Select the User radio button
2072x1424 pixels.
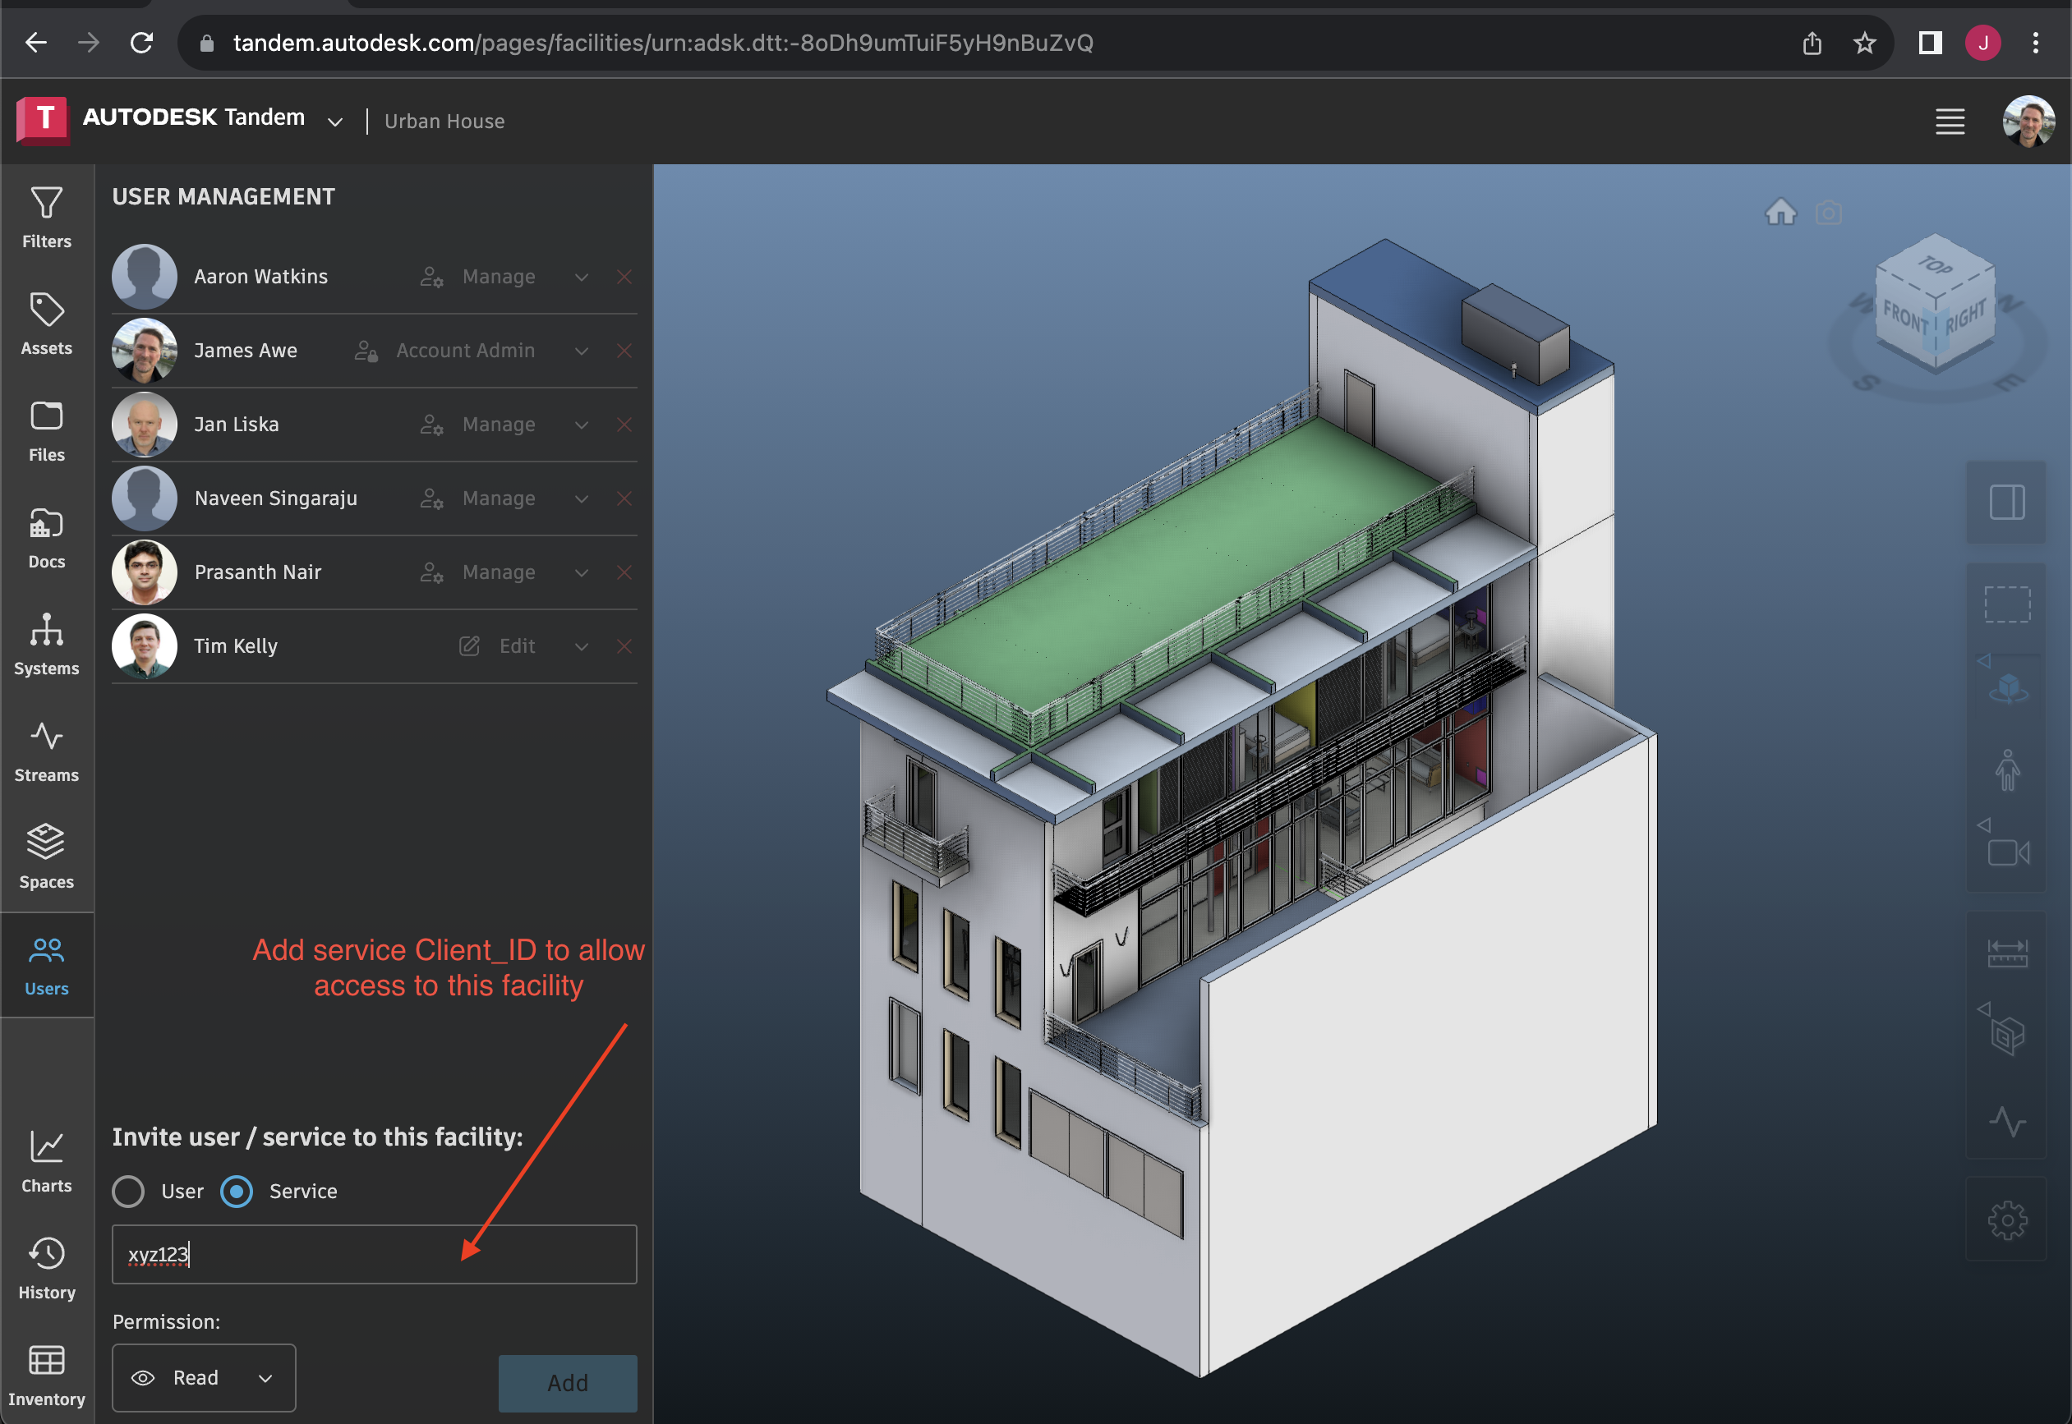click(128, 1191)
